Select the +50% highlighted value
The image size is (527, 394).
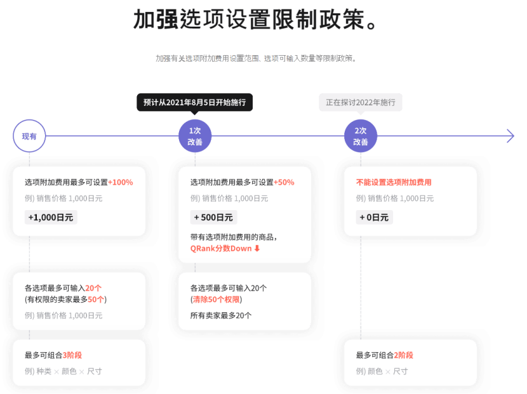[x=285, y=182]
